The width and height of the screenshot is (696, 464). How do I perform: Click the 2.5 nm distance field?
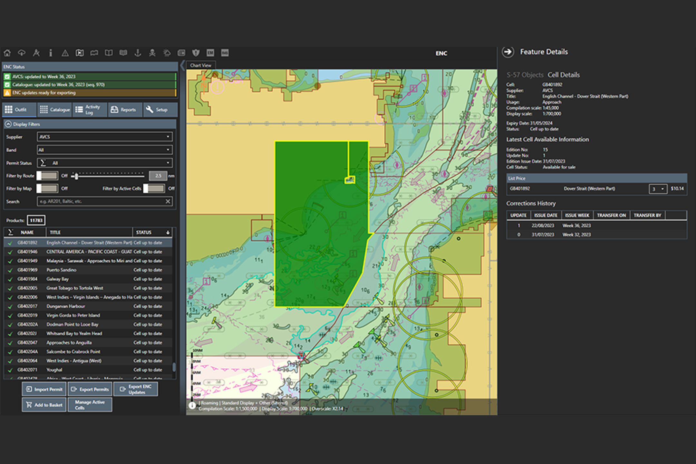(x=158, y=176)
